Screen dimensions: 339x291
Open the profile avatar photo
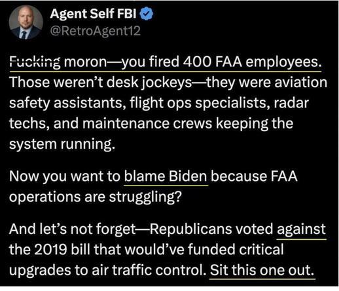click(x=26, y=22)
